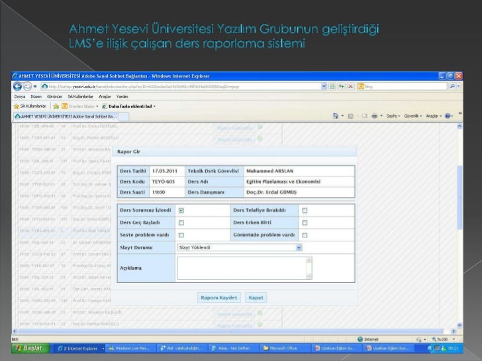Go back with the browser Back arrow
Image resolution: width=482 pixels, height=361 pixels.
(17, 87)
